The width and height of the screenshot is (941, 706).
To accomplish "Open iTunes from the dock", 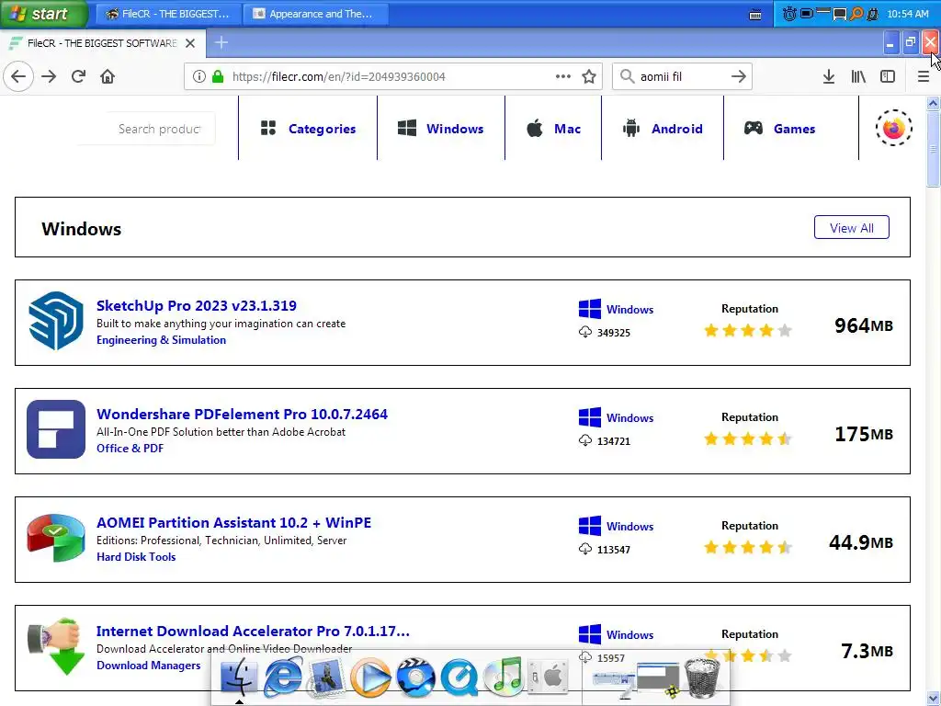I will (x=503, y=678).
